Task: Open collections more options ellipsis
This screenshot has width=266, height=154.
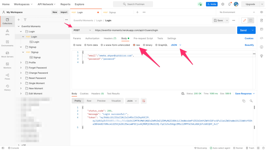Action: pos(66,20)
